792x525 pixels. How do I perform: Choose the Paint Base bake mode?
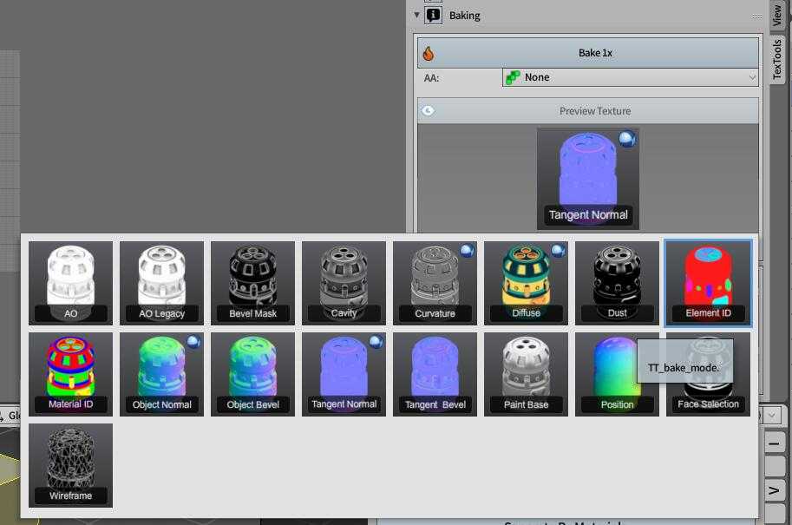click(x=526, y=374)
